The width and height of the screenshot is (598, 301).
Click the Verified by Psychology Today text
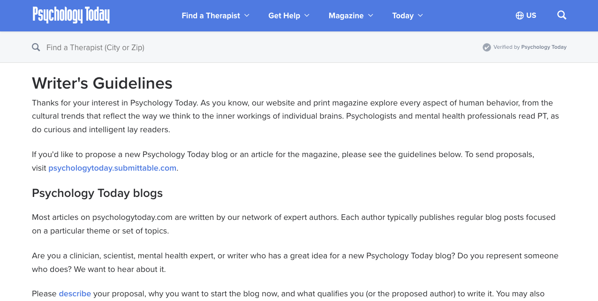pyautogui.click(x=530, y=47)
